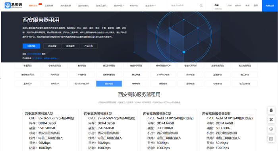Select the 镇江移动 tab

tap(245, 75)
